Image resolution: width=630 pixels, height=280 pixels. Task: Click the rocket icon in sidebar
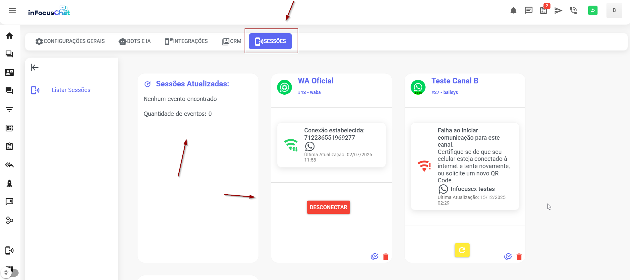point(10,183)
